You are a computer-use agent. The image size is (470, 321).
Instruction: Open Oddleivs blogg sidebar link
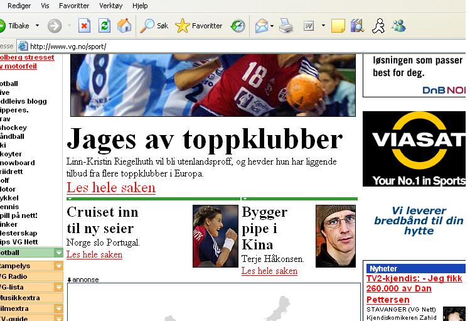tap(23, 101)
